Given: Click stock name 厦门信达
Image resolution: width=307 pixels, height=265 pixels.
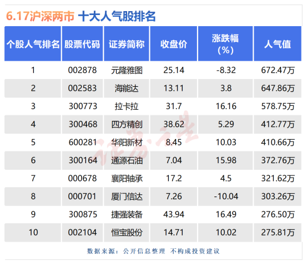Looking at the screenshot, I should (127, 197).
